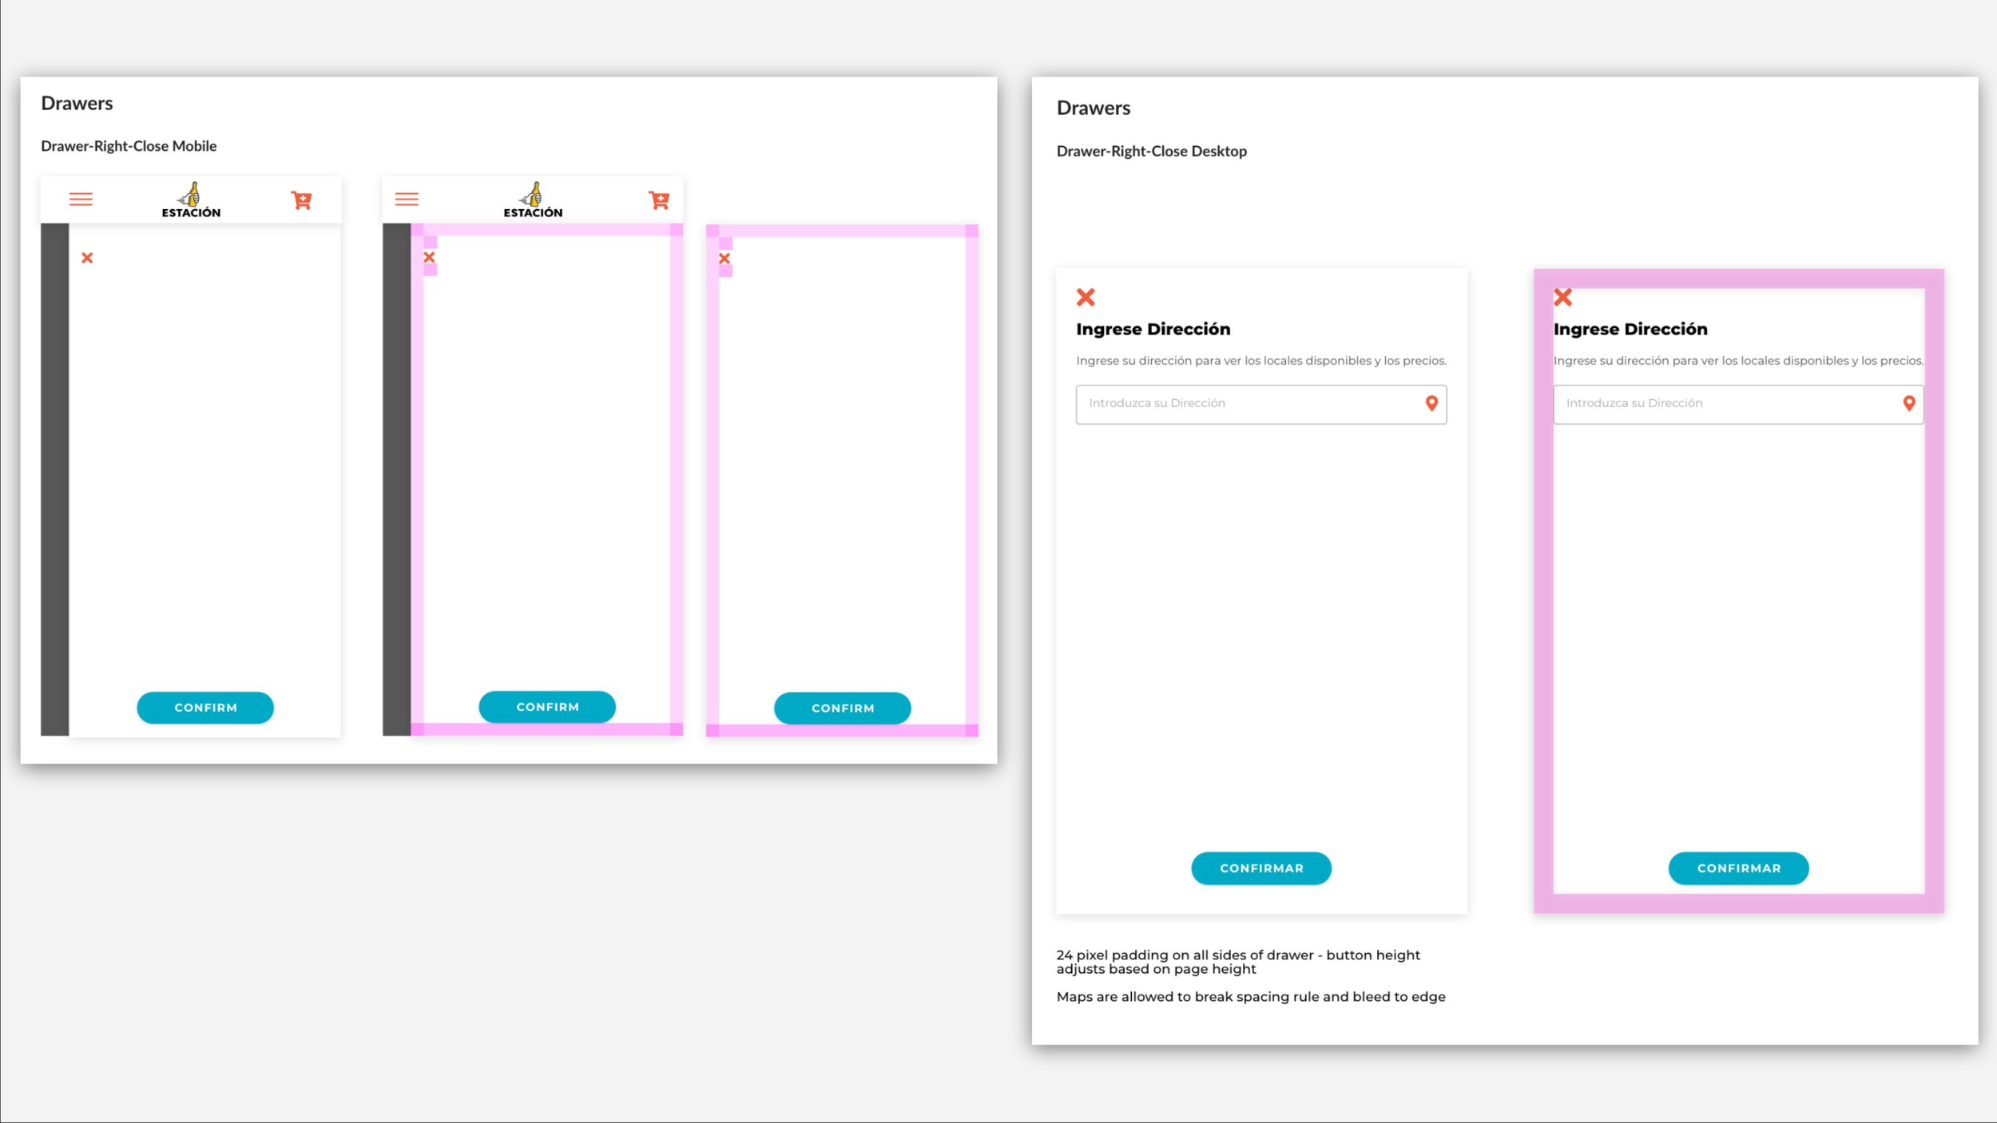The width and height of the screenshot is (1997, 1123).
Task: Close drawer in first mobile mockup
Action: [87, 258]
